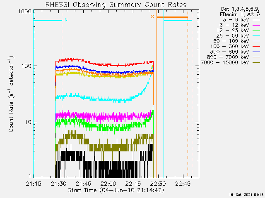Click the orange 800 - 7000 keV legend line

[x=256, y=58]
